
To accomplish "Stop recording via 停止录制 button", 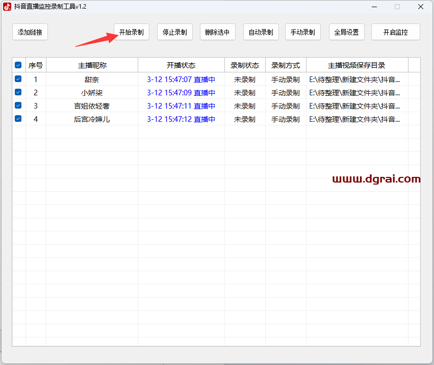I will [174, 32].
